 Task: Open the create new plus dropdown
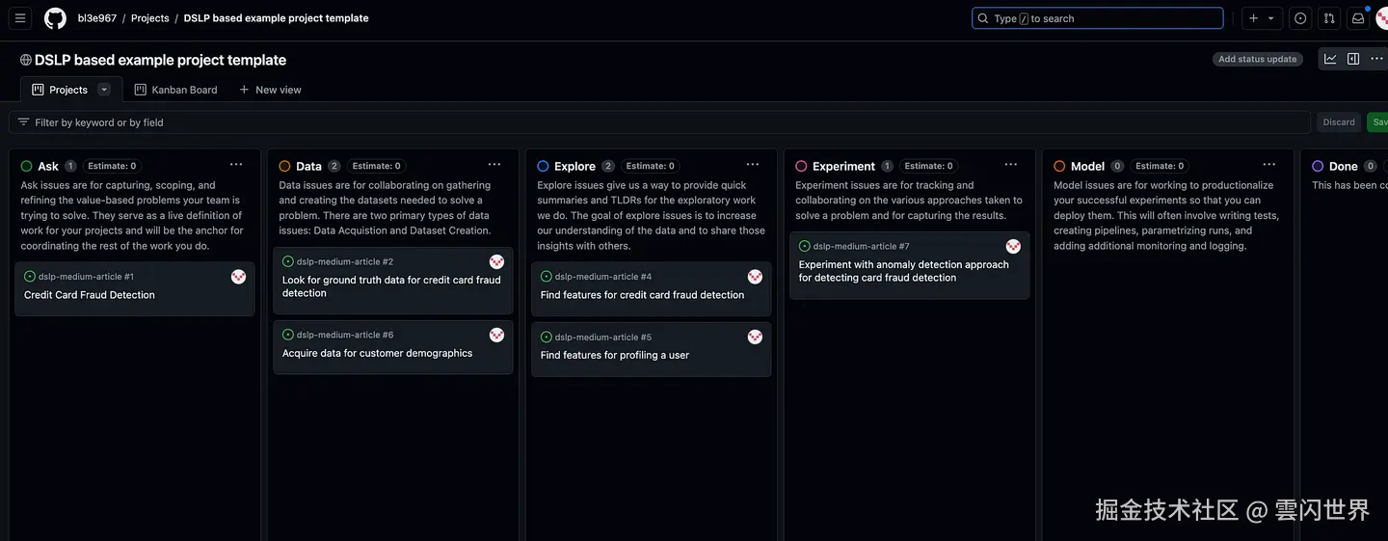point(1261,18)
